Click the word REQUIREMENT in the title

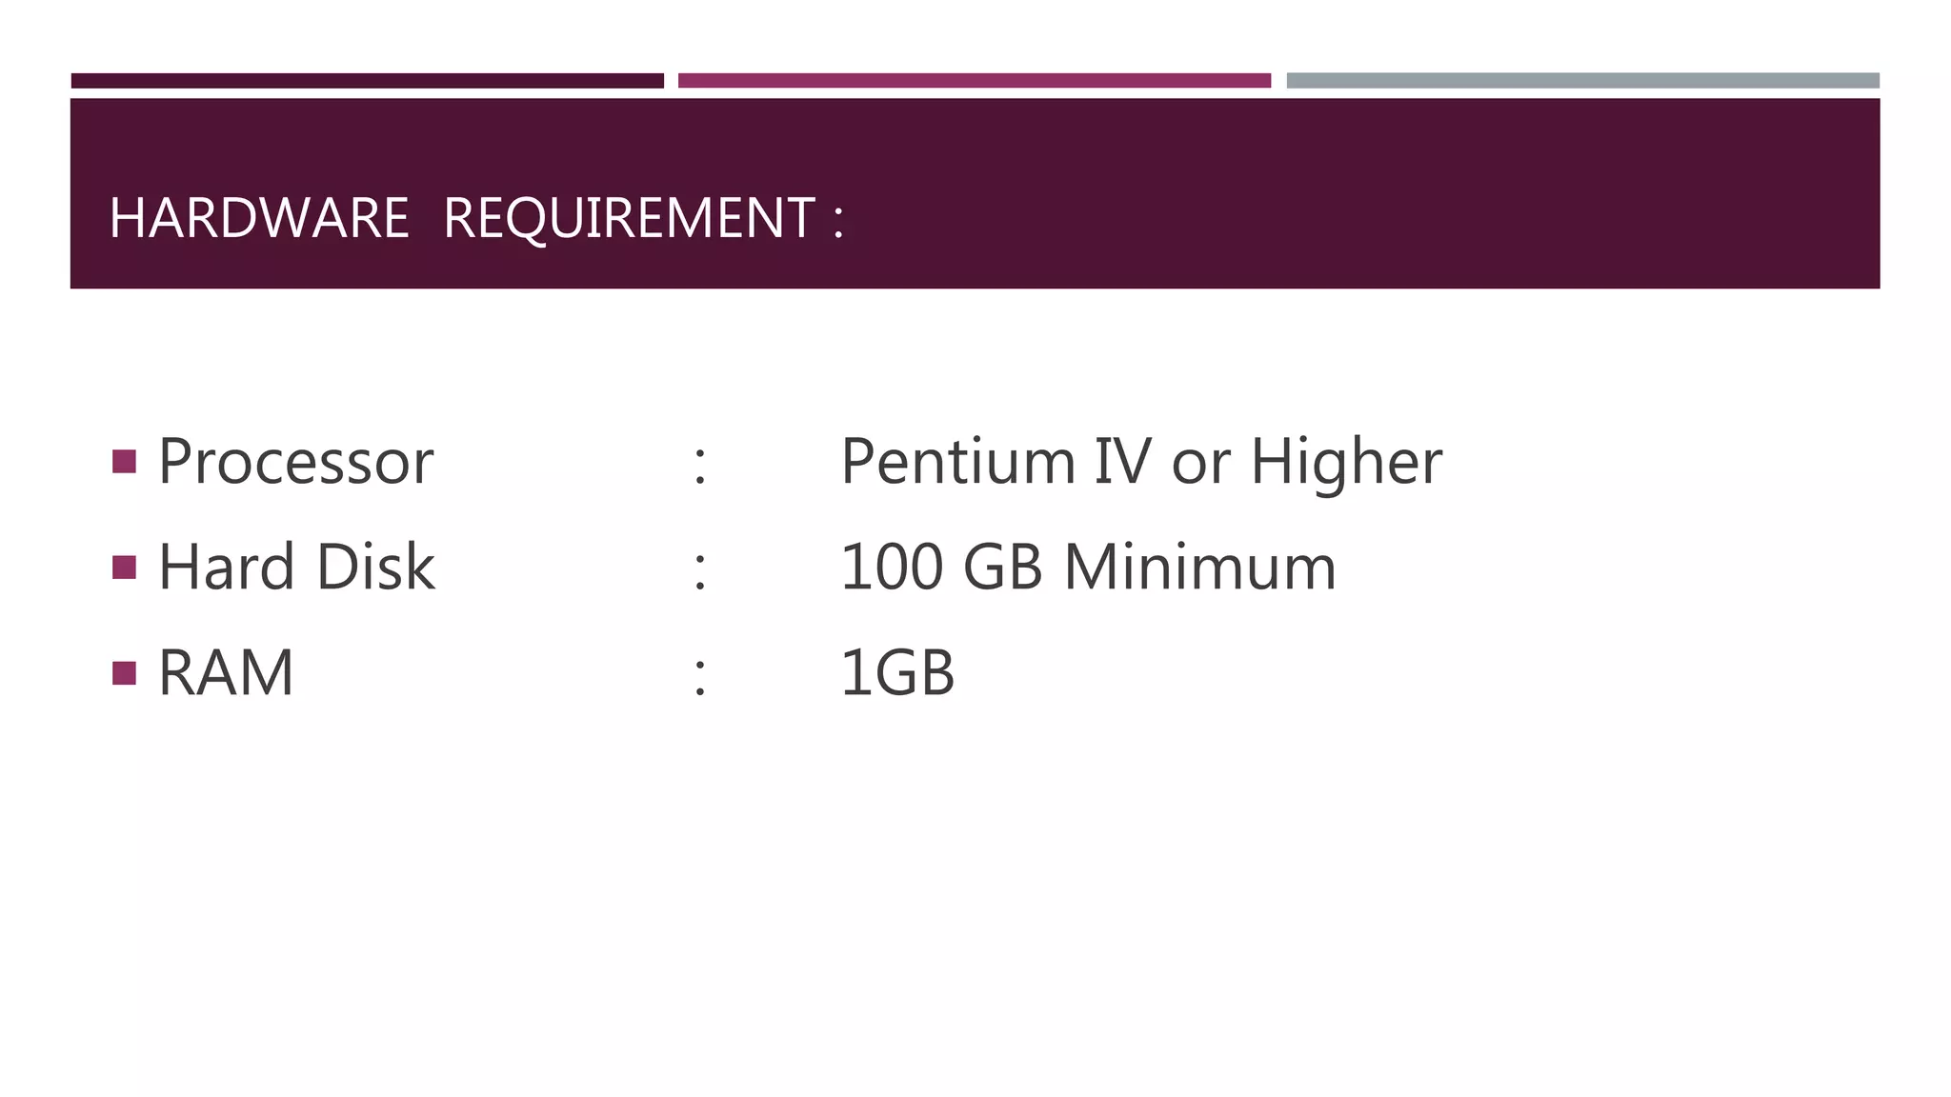click(x=630, y=218)
